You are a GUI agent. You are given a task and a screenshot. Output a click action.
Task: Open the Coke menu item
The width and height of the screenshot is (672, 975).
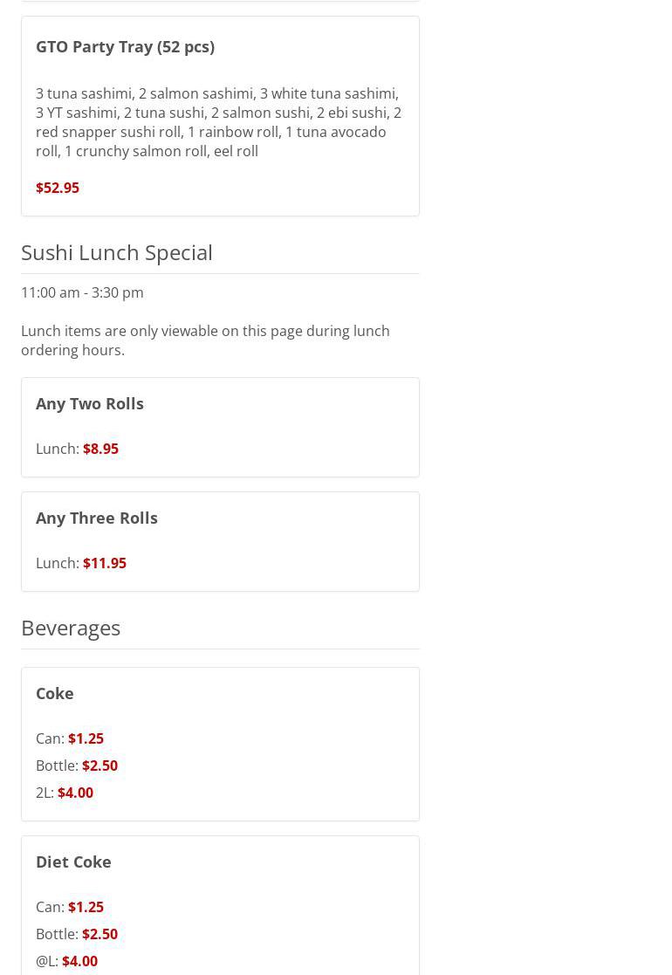pos(55,693)
